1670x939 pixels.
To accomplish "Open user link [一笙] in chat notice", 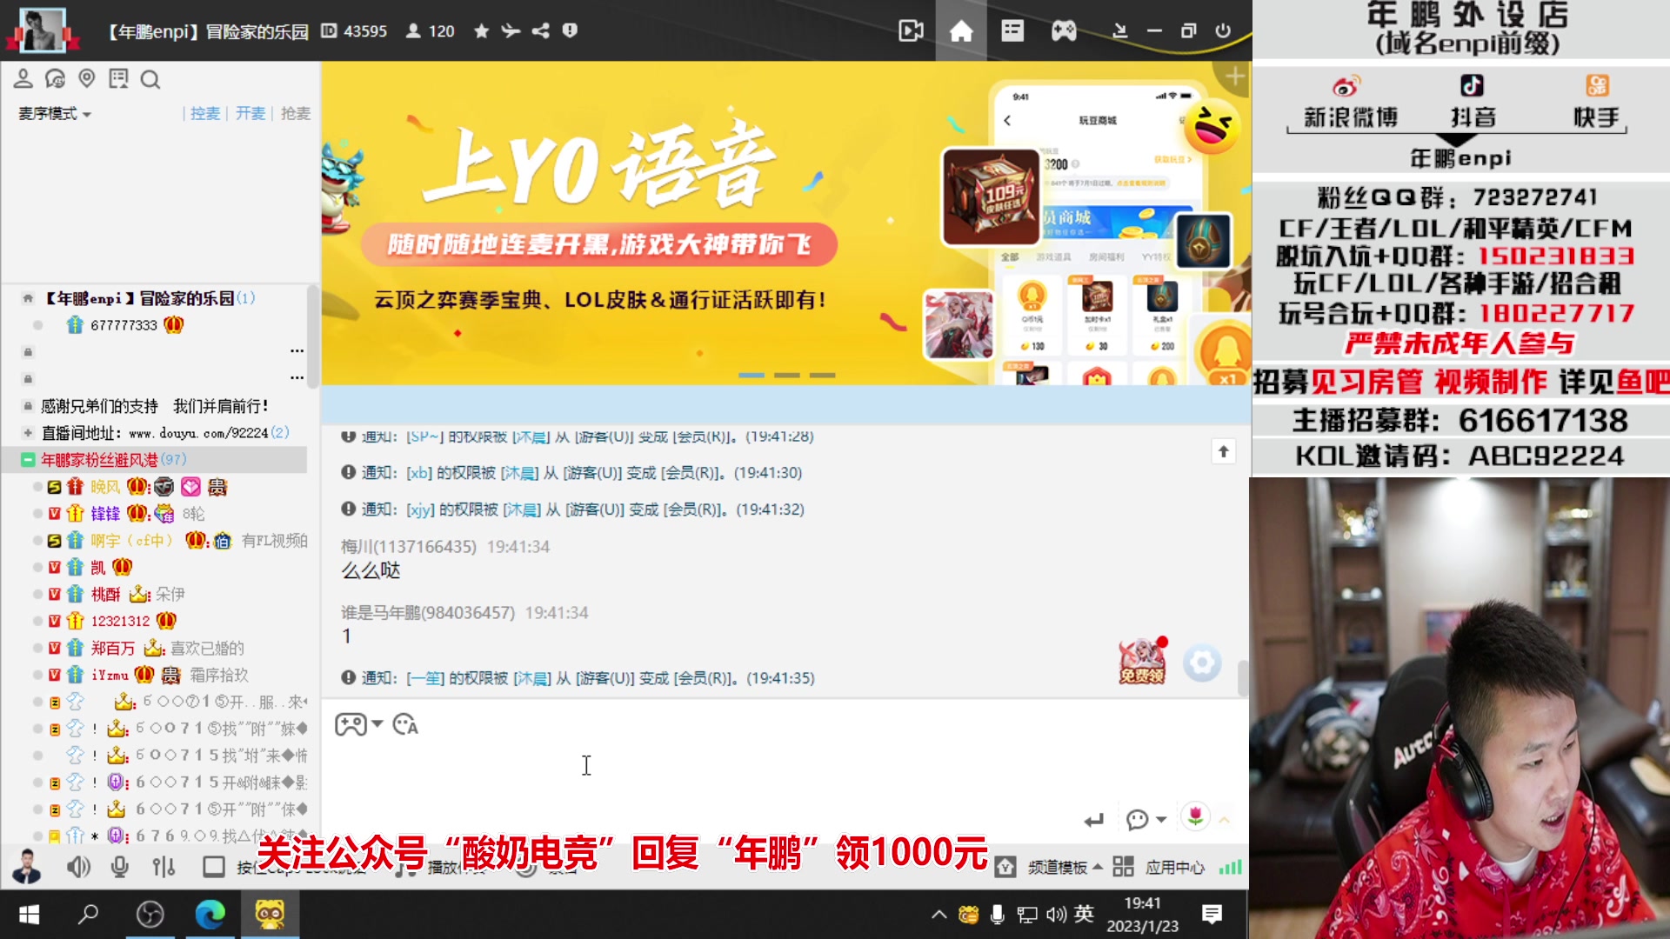I will click(426, 678).
